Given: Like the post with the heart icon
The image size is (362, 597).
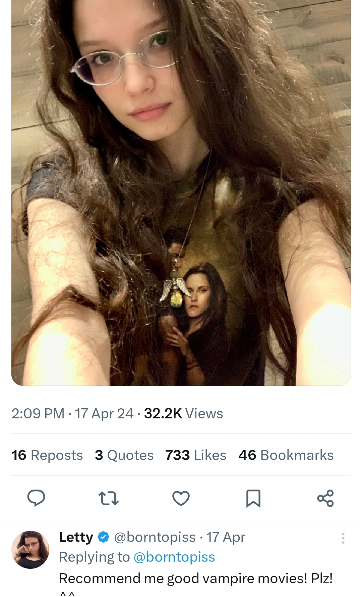Looking at the screenshot, I should [x=181, y=498].
